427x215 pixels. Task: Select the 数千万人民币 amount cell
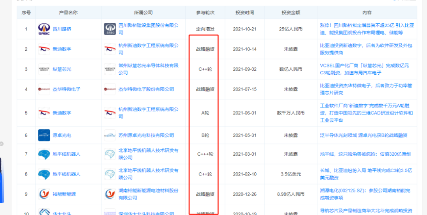291,113
